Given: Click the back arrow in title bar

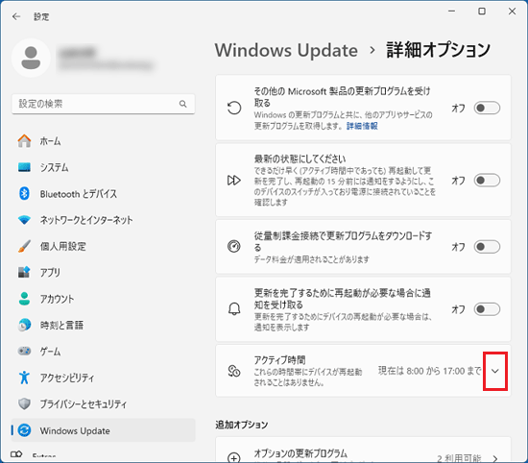Looking at the screenshot, I should coord(16,16).
